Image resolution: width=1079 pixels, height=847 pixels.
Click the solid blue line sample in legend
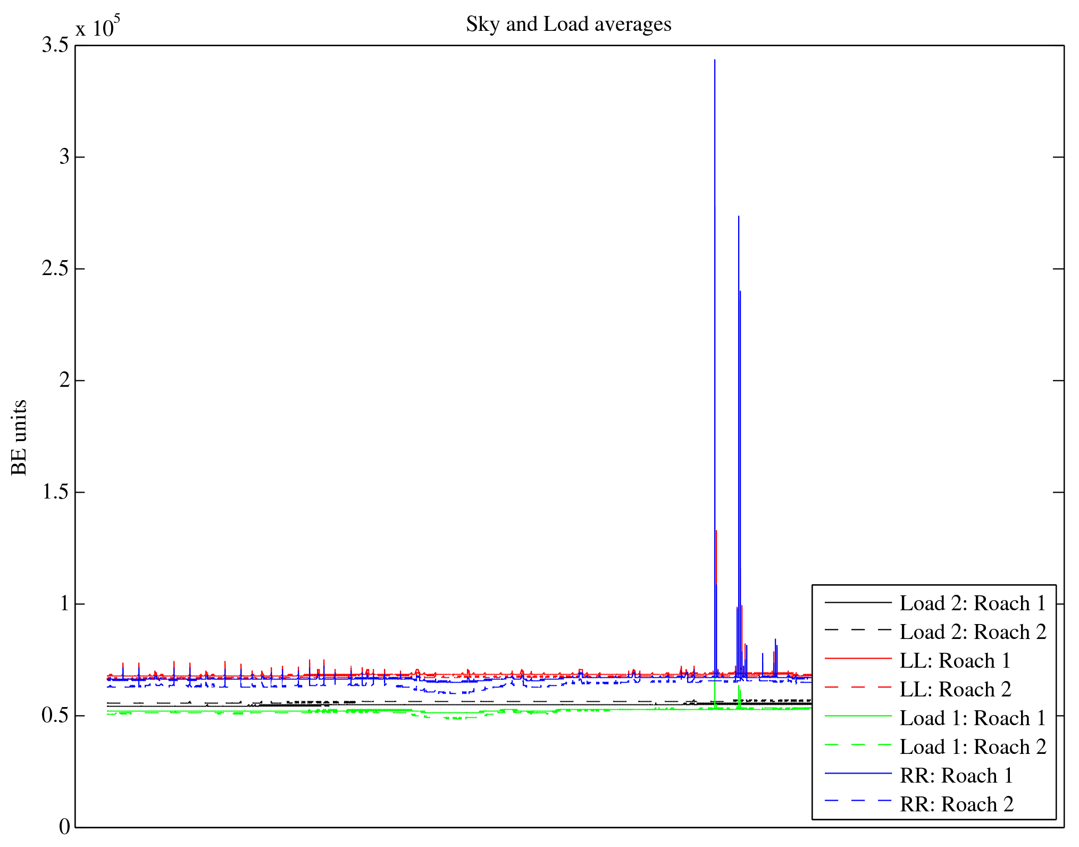click(857, 773)
